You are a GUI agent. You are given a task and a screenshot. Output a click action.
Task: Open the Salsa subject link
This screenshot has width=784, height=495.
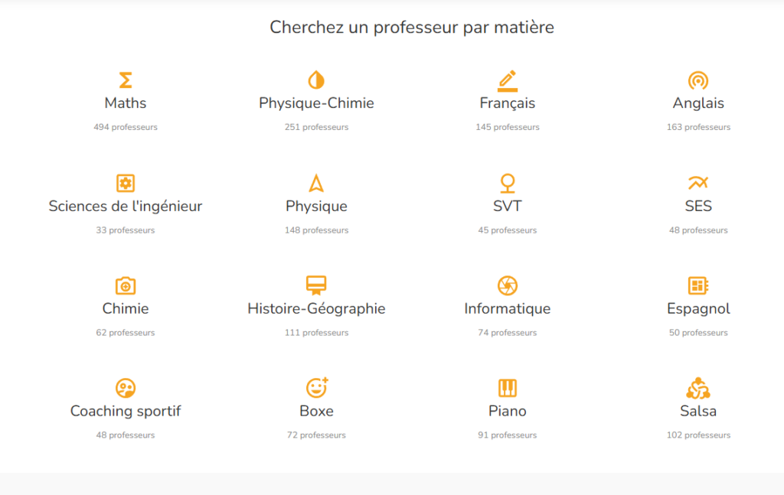tap(698, 411)
